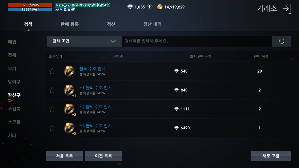Click the 새로 고침 button
299x168 pixels.
coord(271,156)
